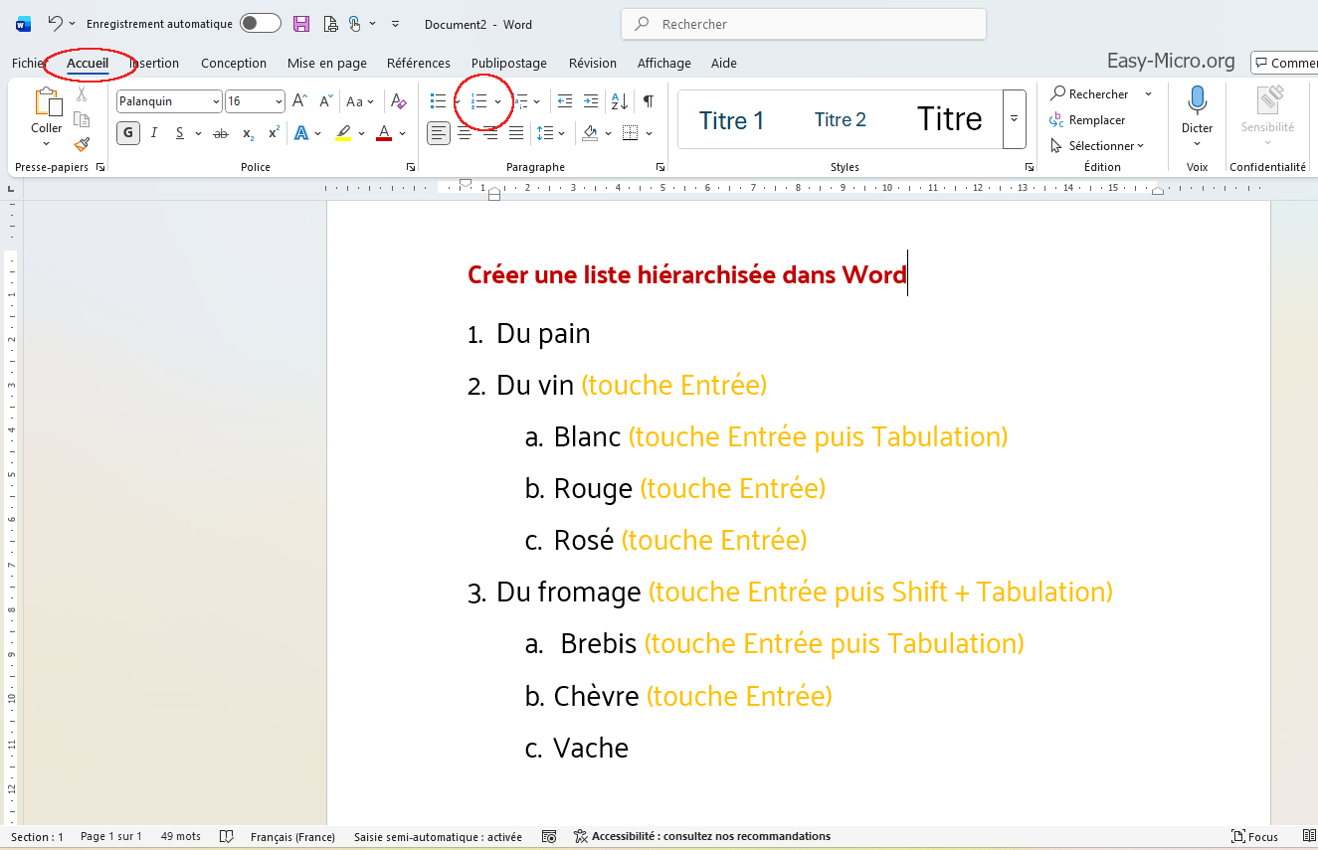
Task: Open the Révision ribbon tab
Action: click(592, 63)
